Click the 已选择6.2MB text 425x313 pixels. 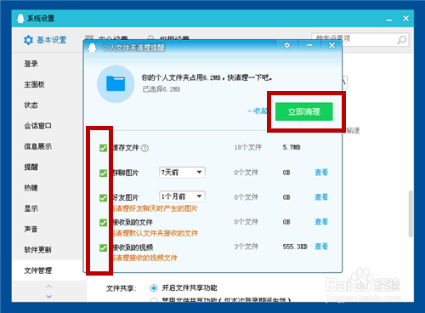161,89
